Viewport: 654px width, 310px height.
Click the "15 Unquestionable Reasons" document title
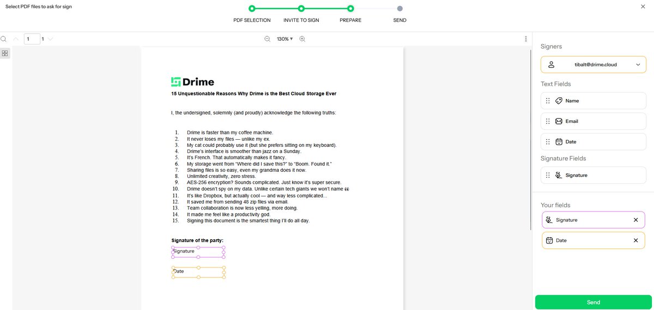[254, 94]
